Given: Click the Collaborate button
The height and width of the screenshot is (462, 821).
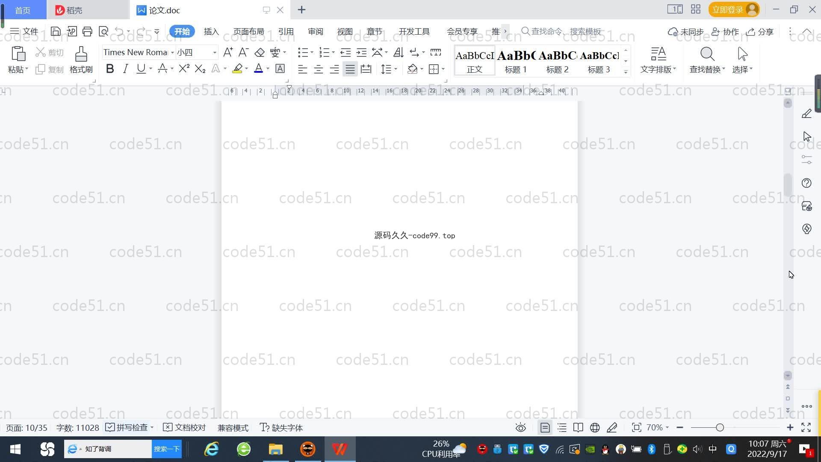Looking at the screenshot, I should (x=725, y=31).
